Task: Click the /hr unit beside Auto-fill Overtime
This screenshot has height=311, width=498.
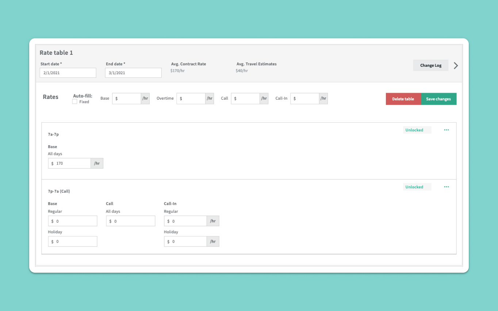Action: pos(210,99)
